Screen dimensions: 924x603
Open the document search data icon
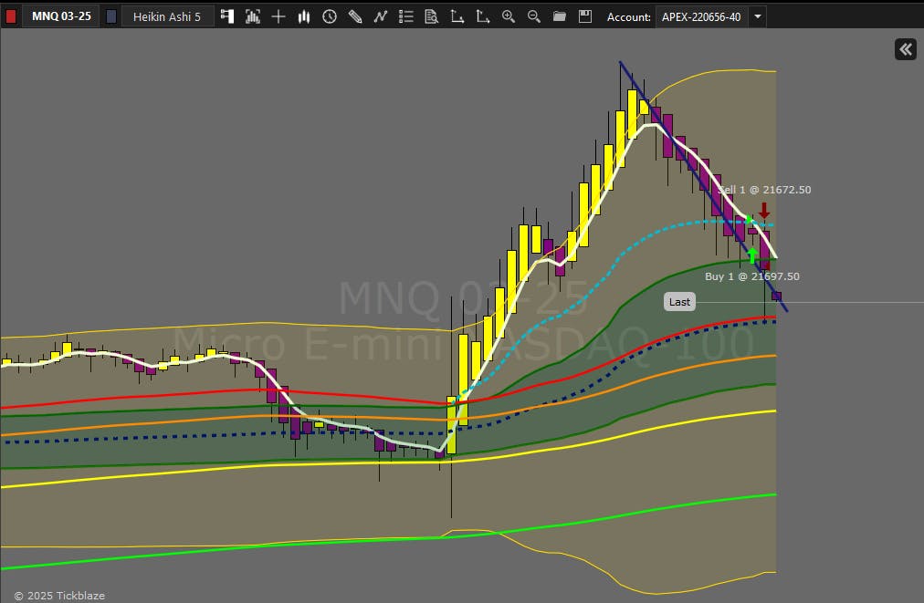431,16
